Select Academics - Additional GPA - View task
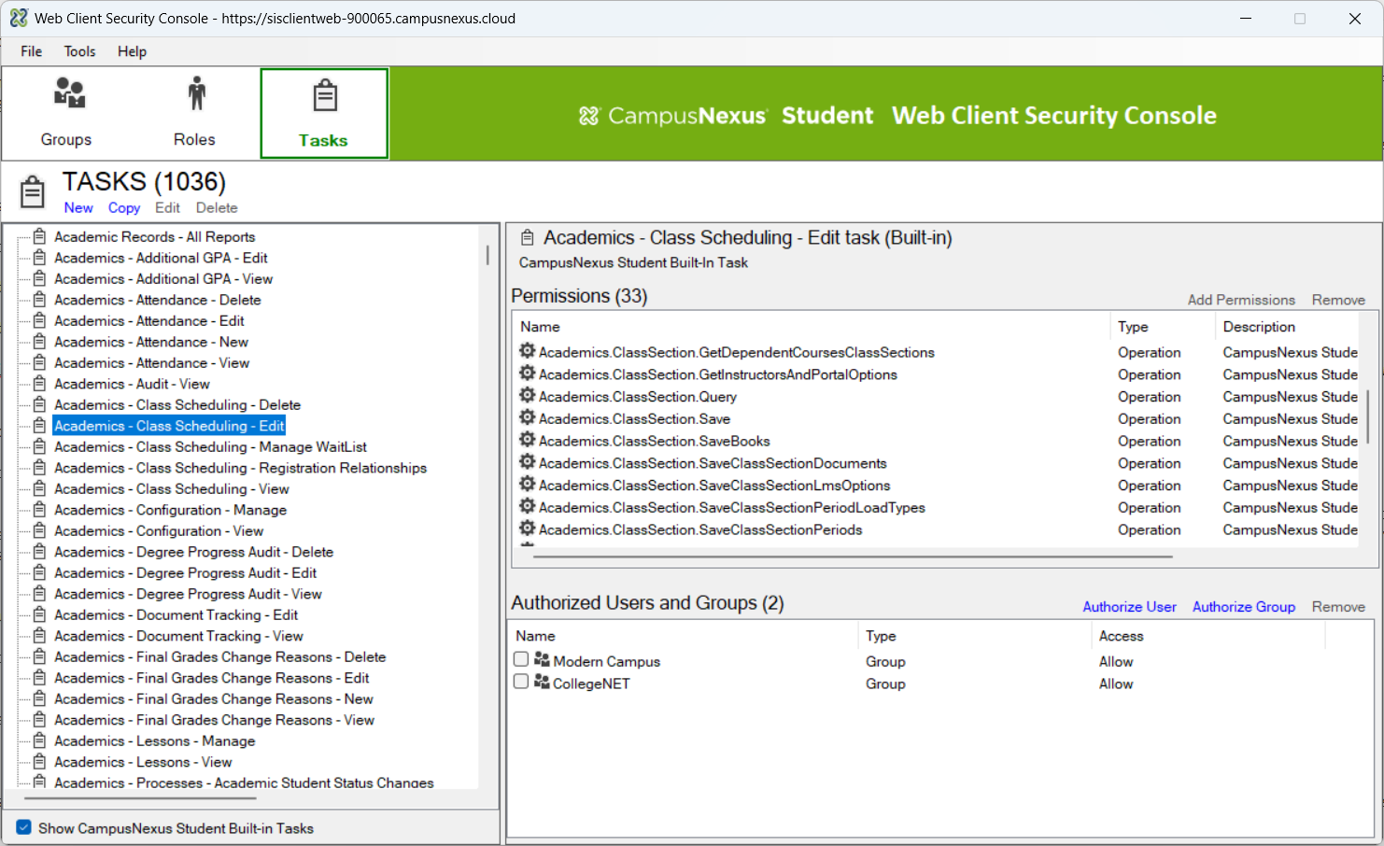1384x846 pixels. (163, 279)
